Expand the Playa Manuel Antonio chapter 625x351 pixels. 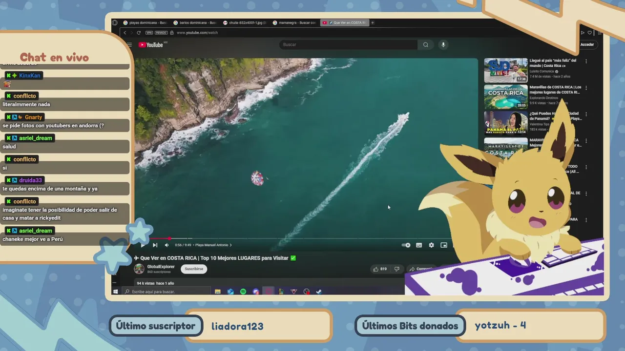point(213,245)
